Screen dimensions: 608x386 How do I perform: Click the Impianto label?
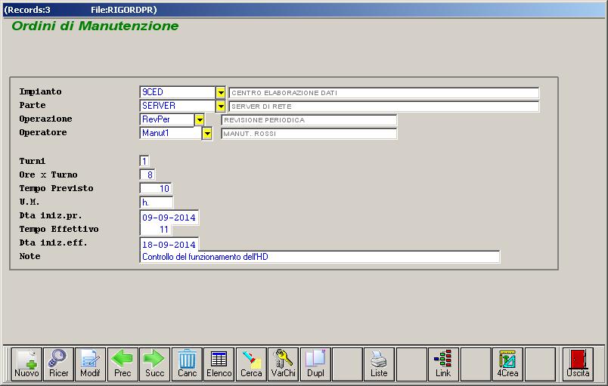pos(41,91)
